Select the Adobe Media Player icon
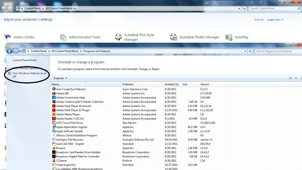Screen dimensions: 302x170 coord(54,114)
